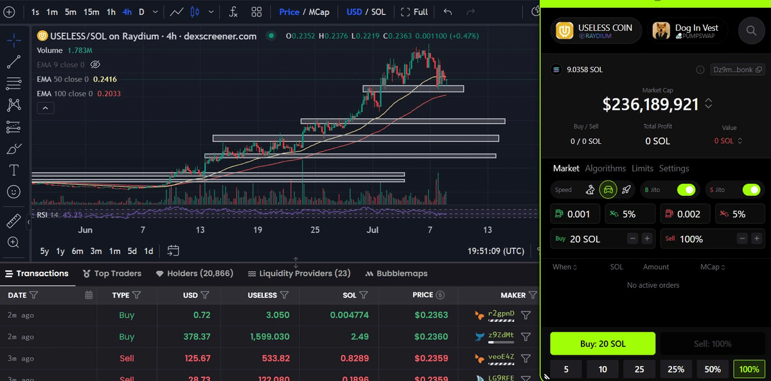Click the redo arrow in chart toolbar
771x381 pixels.
pyautogui.click(x=471, y=12)
